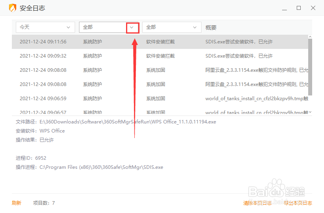324x213 pixels.
Task: Click 刷新 to refresh the log
Action: pos(17,203)
